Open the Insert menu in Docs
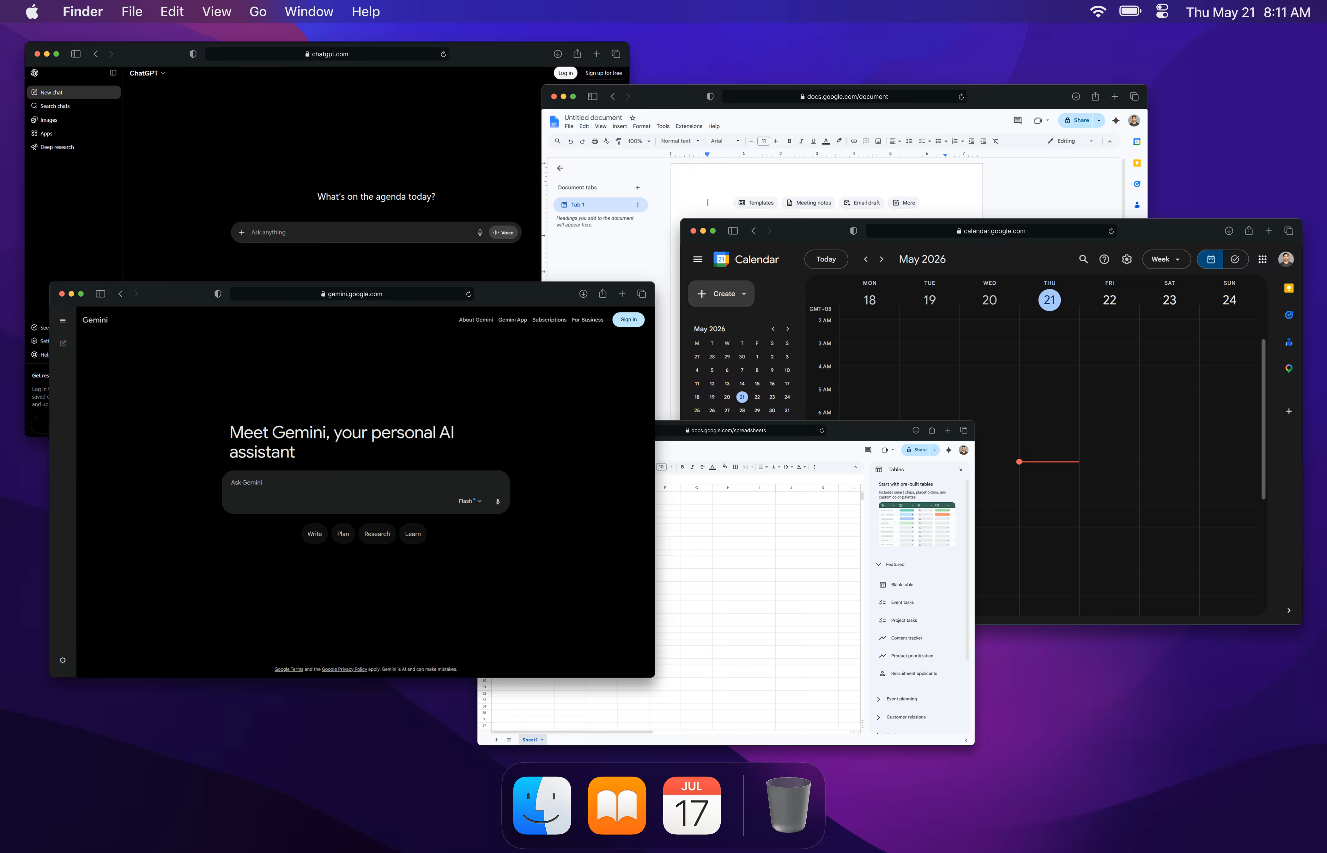Screen dimensions: 1327x853 point(619,127)
